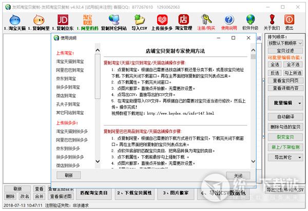Select 京东到淘宝 help topic
This screenshot has height=211, width=308.
tap(66, 79)
